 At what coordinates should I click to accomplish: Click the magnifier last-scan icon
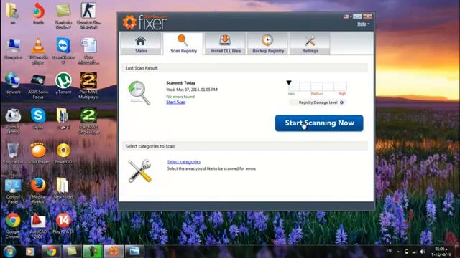[139, 92]
